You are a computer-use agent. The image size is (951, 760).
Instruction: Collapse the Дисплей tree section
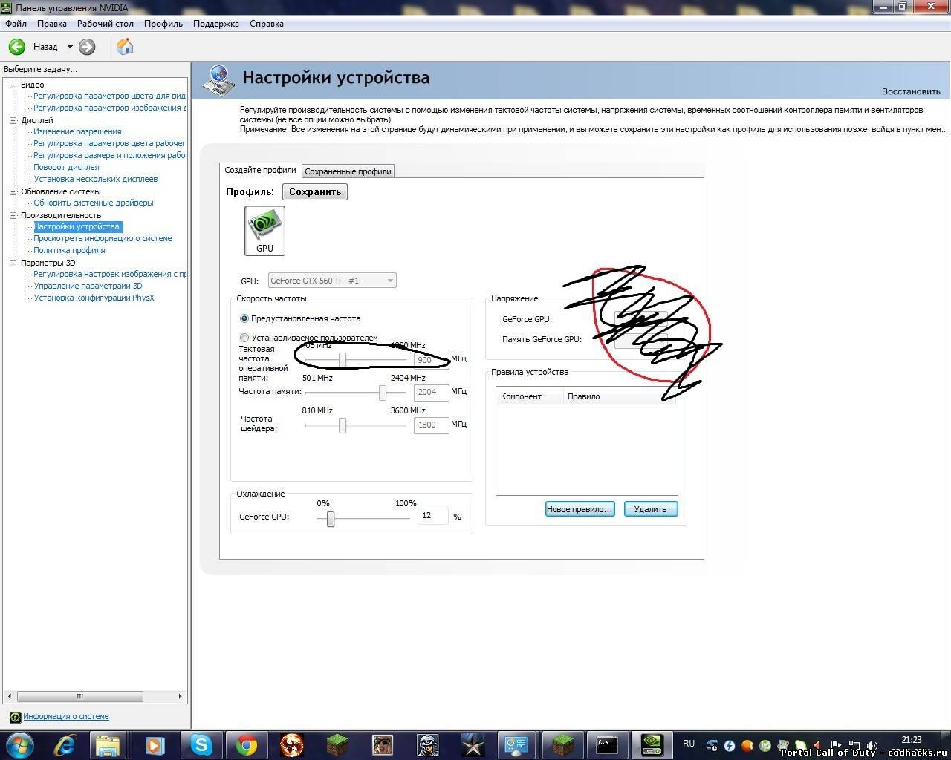click(13, 120)
